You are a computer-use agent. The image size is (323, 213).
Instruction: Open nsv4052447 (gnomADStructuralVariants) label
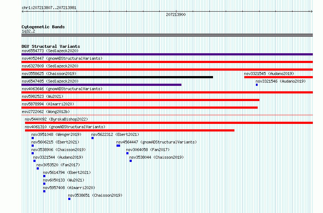(x=62, y=58)
